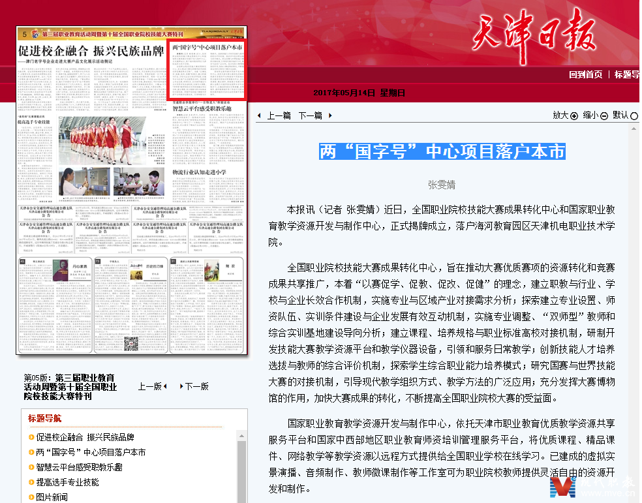Click the left arrow icon after 上一版
The height and width of the screenshot is (503, 642).
click(x=165, y=386)
